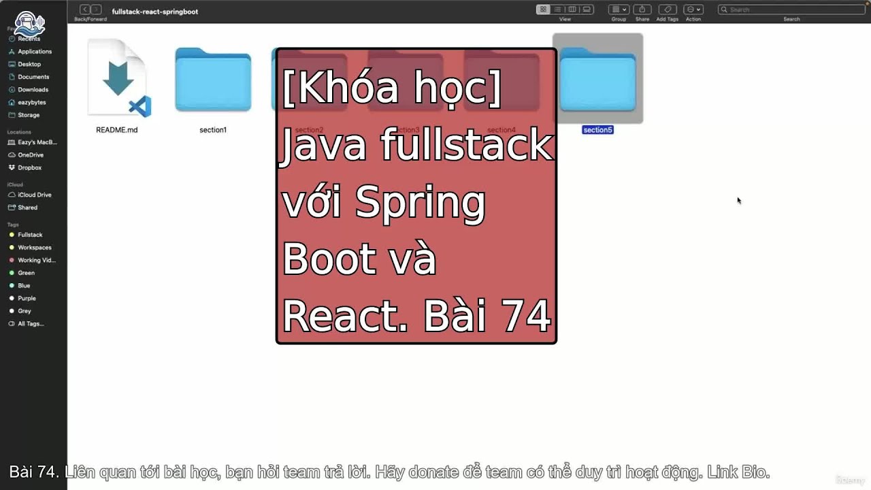Open Desktop in the sidebar
Viewport: 871px width, 490px height.
click(24, 64)
